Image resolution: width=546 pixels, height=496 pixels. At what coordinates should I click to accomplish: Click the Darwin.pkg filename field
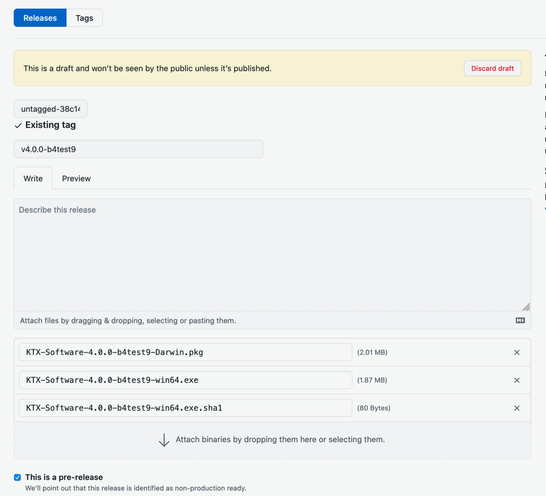pyautogui.click(x=185, y=352)
